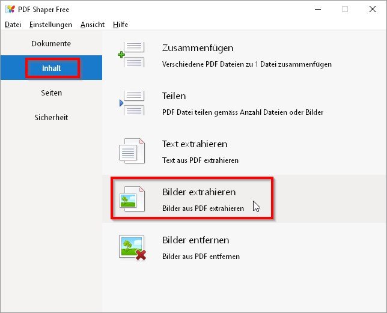Select the Inhalt category
Screen dimensions: 387x313
point(51,68)
